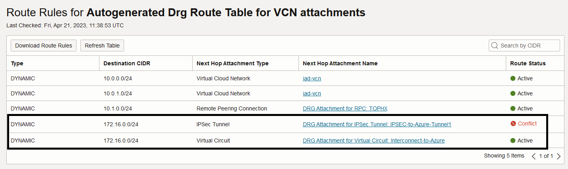Open iad-vcn link for 10.0.0.0/24
This screenshot has width=568, height=169.
click(x=312, y=78)
